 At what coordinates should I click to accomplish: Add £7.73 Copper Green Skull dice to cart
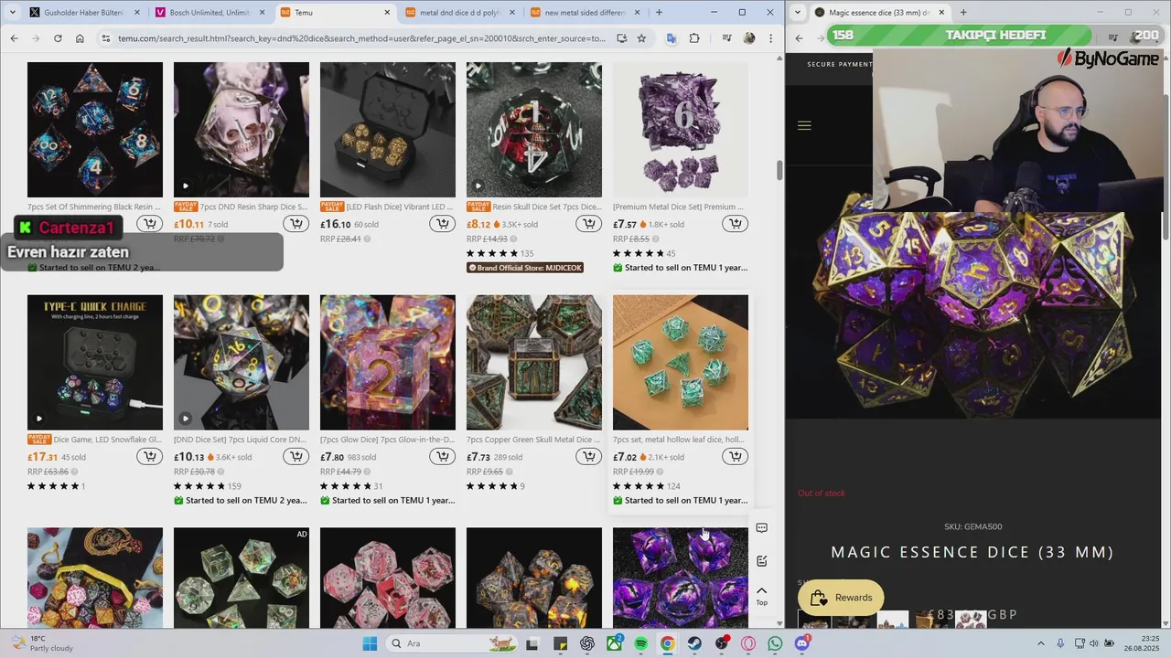coord(589,457)
